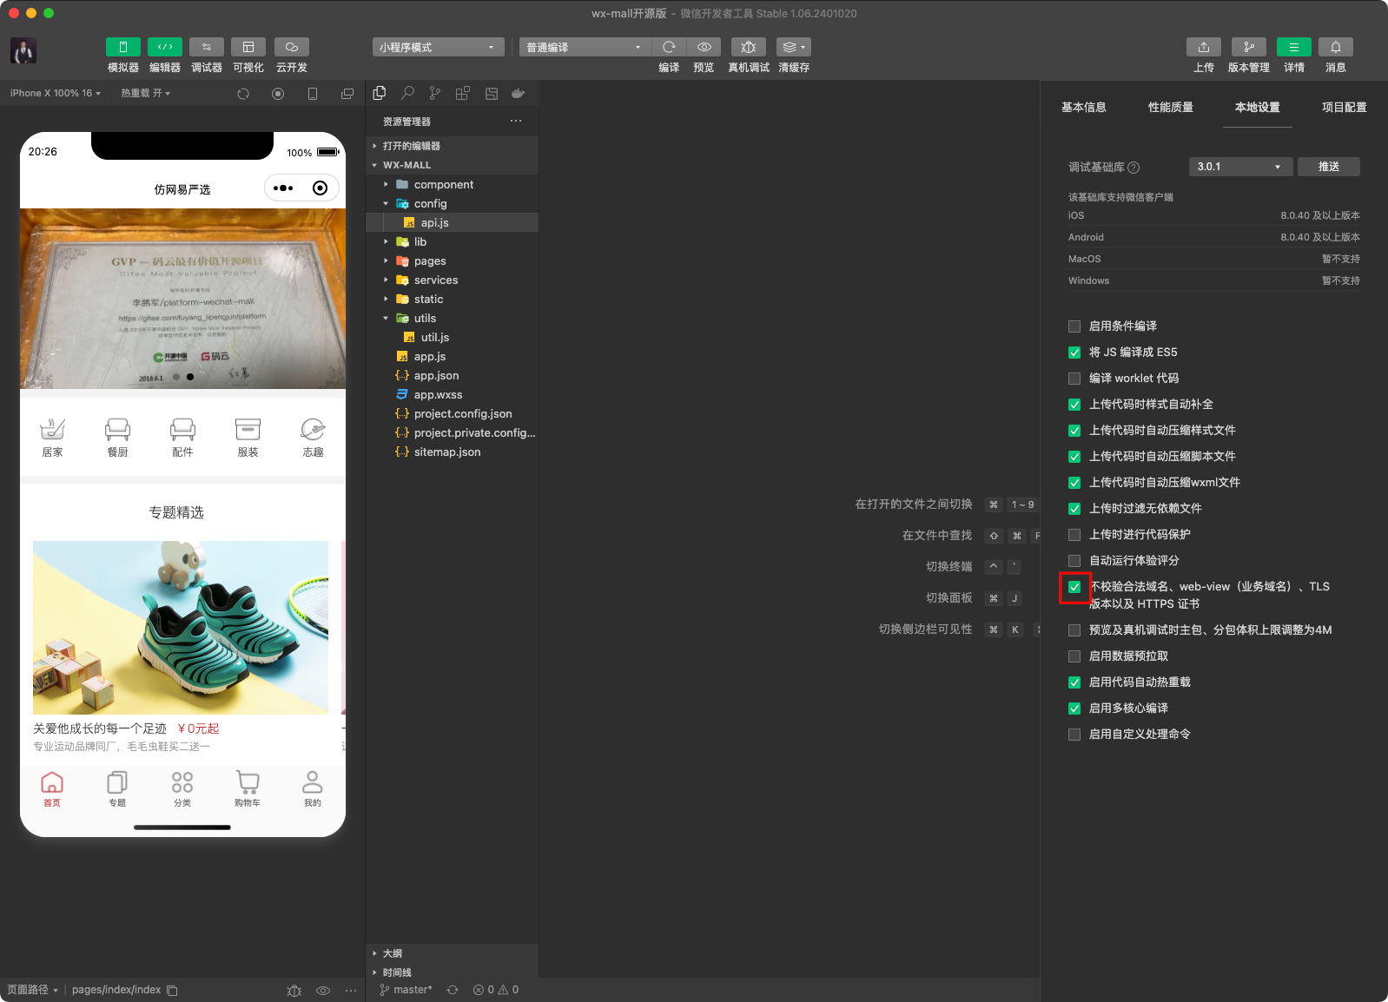Switch to the 项目配置 tab

(x=1345, y=107)
